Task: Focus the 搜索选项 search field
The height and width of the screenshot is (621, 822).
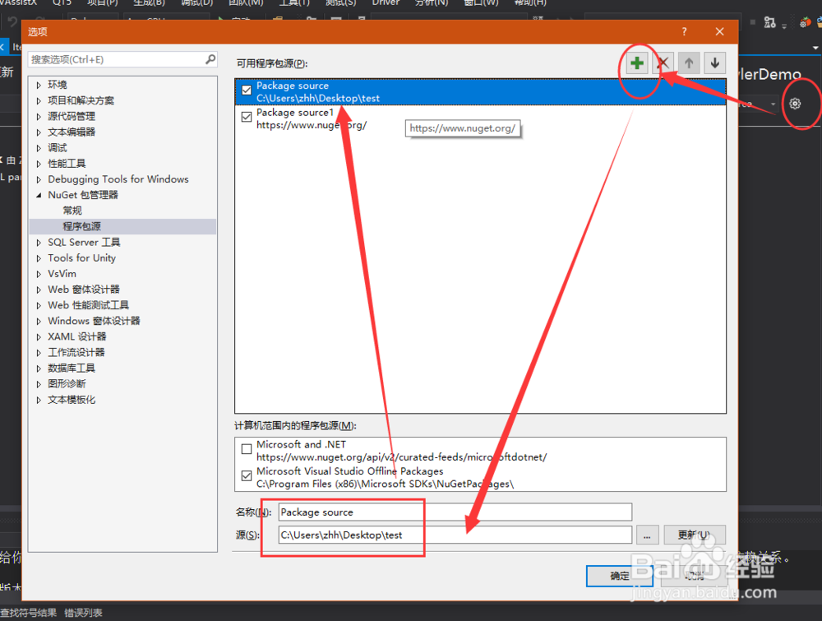Action: click(122, 59)
